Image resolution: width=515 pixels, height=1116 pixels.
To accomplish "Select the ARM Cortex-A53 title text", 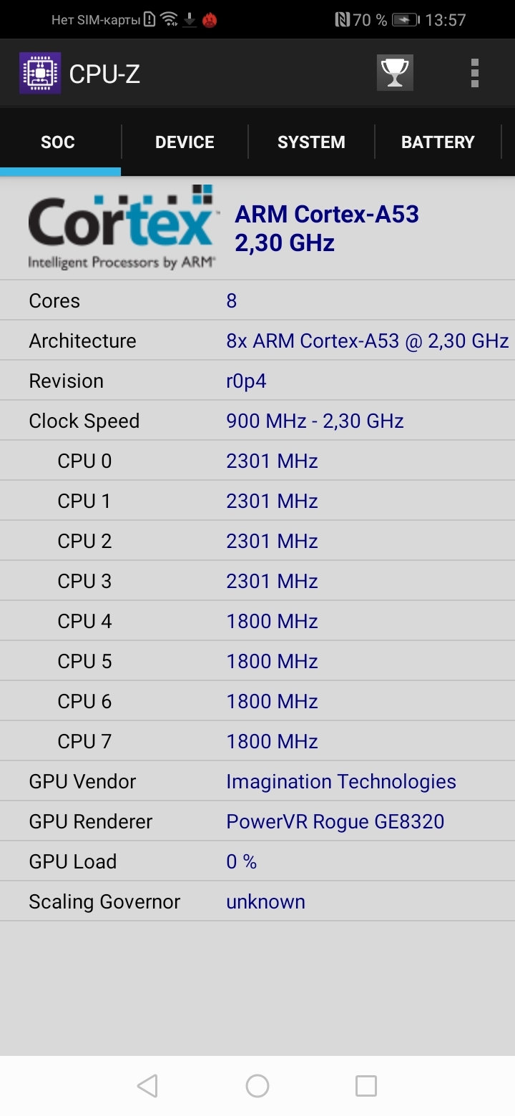I will pyautogui.click(x=327, y=214).
